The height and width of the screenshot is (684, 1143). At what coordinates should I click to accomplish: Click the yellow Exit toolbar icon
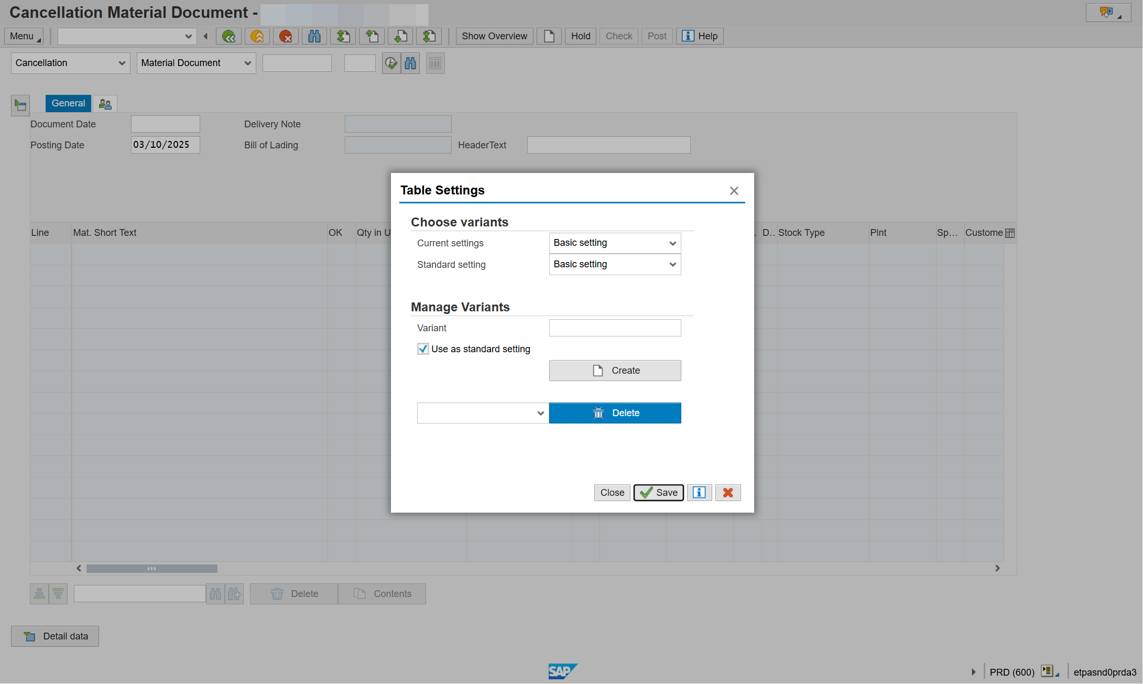coord(257,36)
